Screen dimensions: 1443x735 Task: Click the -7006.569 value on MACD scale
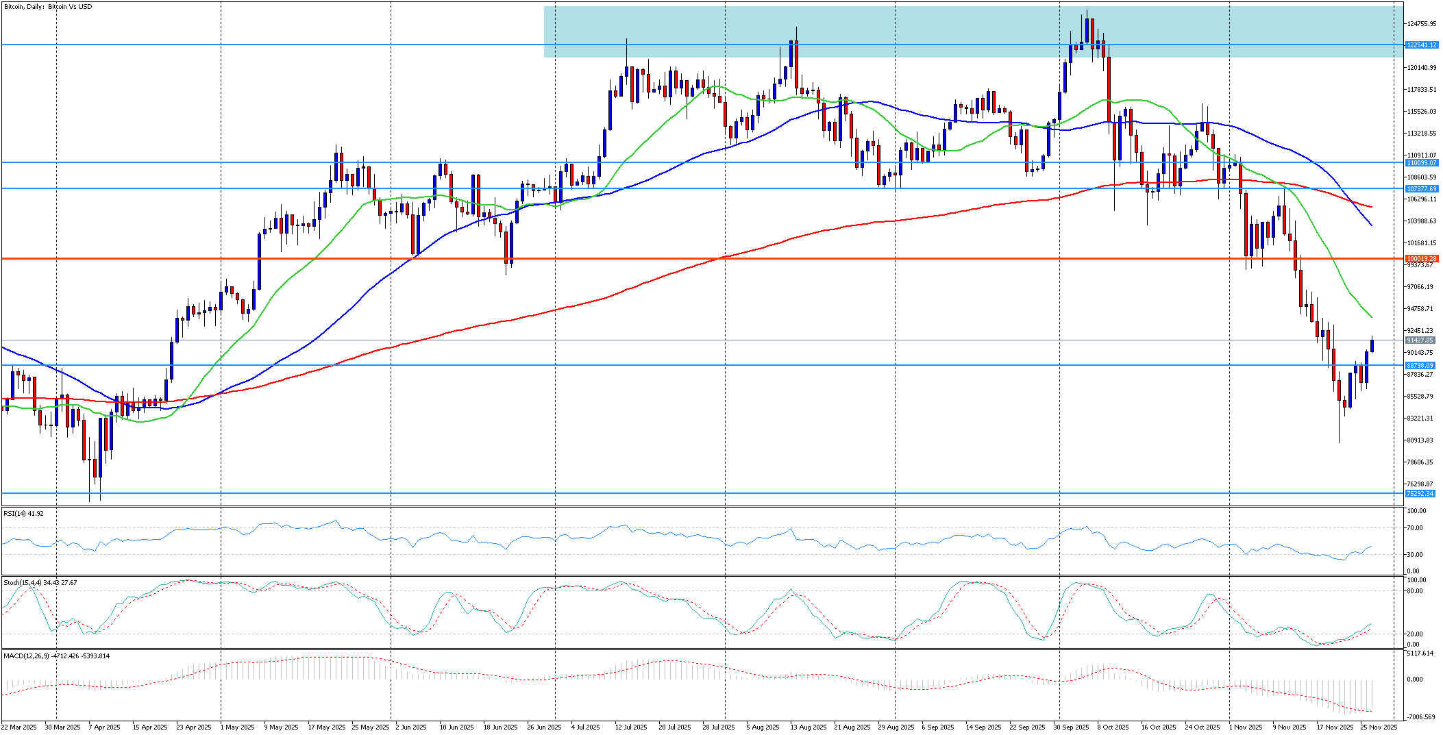tap(1420, 717)
